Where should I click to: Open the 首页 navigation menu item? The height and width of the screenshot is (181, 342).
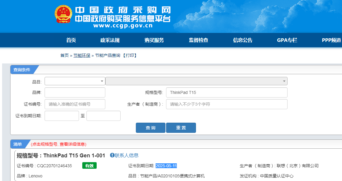click(71, 40)
